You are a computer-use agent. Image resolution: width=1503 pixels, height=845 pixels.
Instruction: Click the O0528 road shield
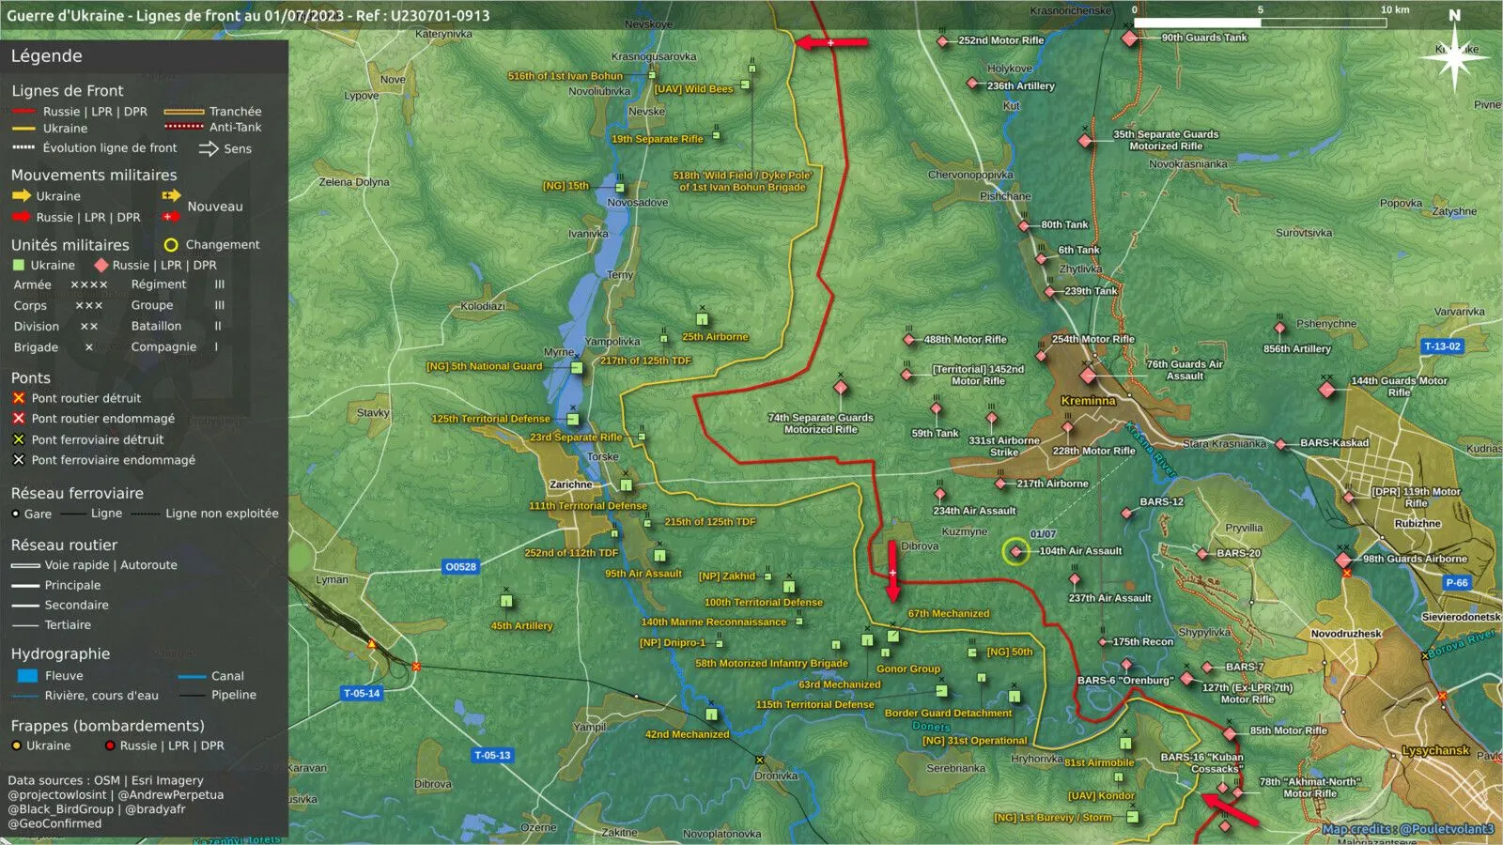tap(460, 567)
